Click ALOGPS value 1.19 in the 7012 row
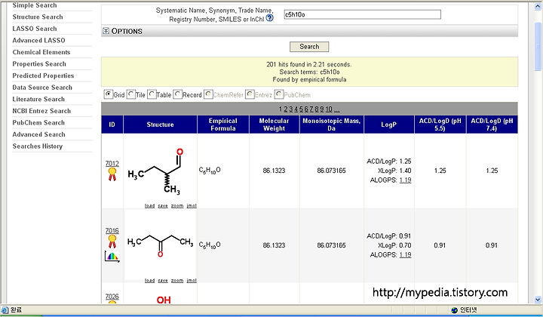 [405, 180]
